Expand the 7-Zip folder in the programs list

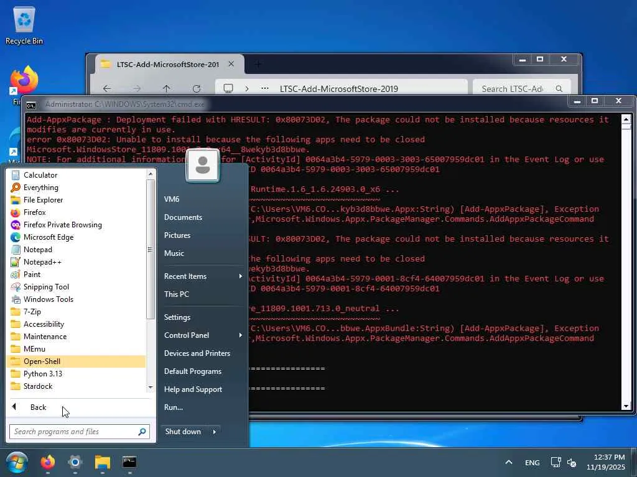click(x=76, y=312)
